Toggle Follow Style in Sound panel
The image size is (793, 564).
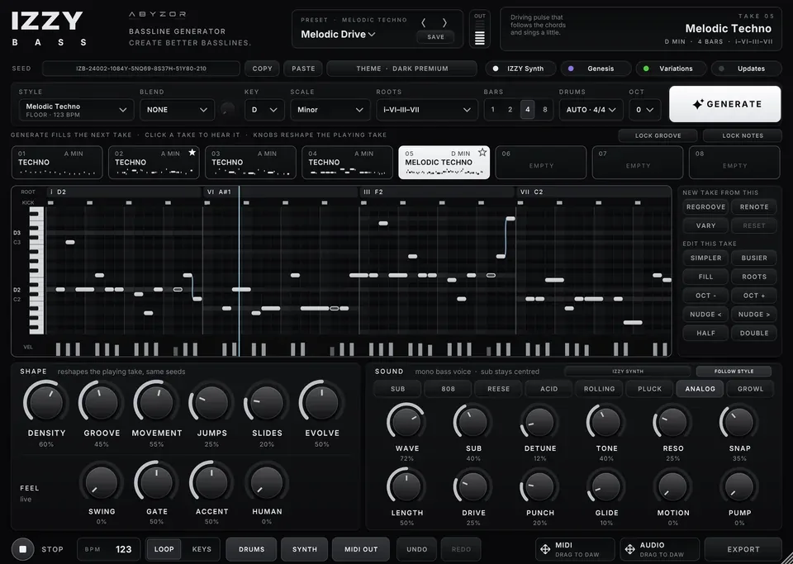click(734, 372)
